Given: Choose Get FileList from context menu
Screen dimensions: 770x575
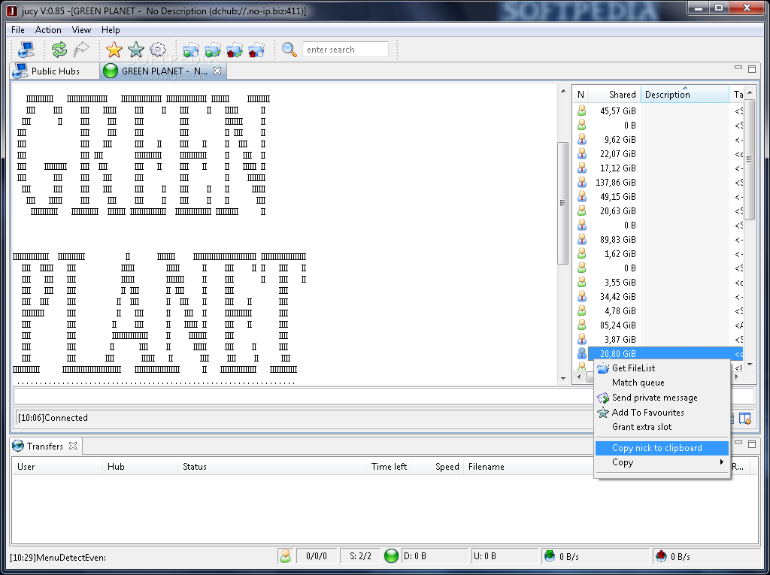Looking at the screenshot, I should pyautogui.click(x=662, y=368).
